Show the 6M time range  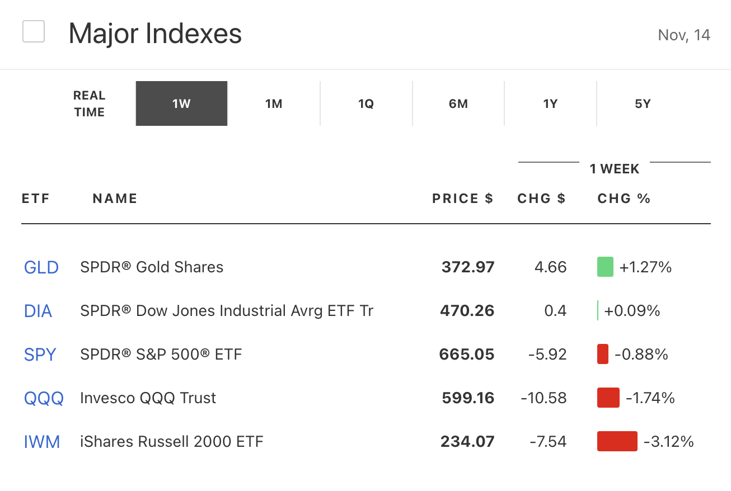pyautogui.click(x=458, y=104)
